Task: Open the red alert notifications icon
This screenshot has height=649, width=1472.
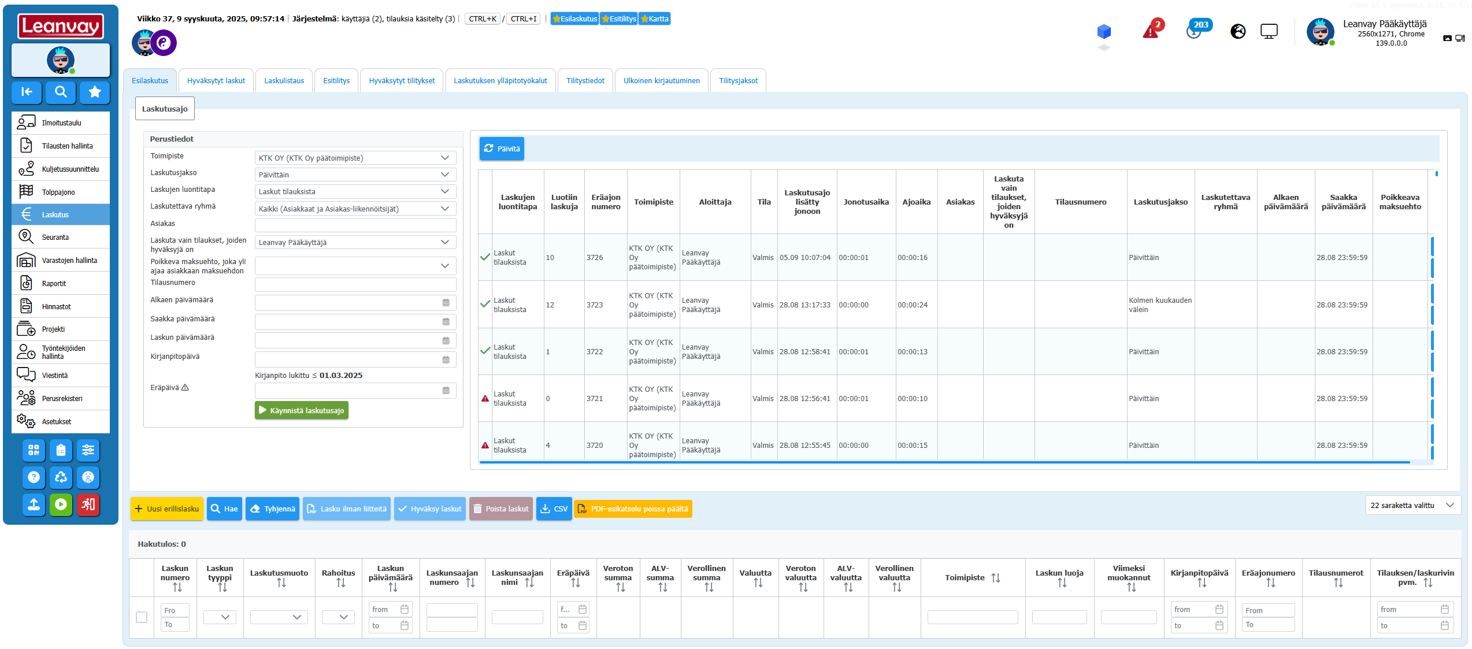Action: point(1151,31)
